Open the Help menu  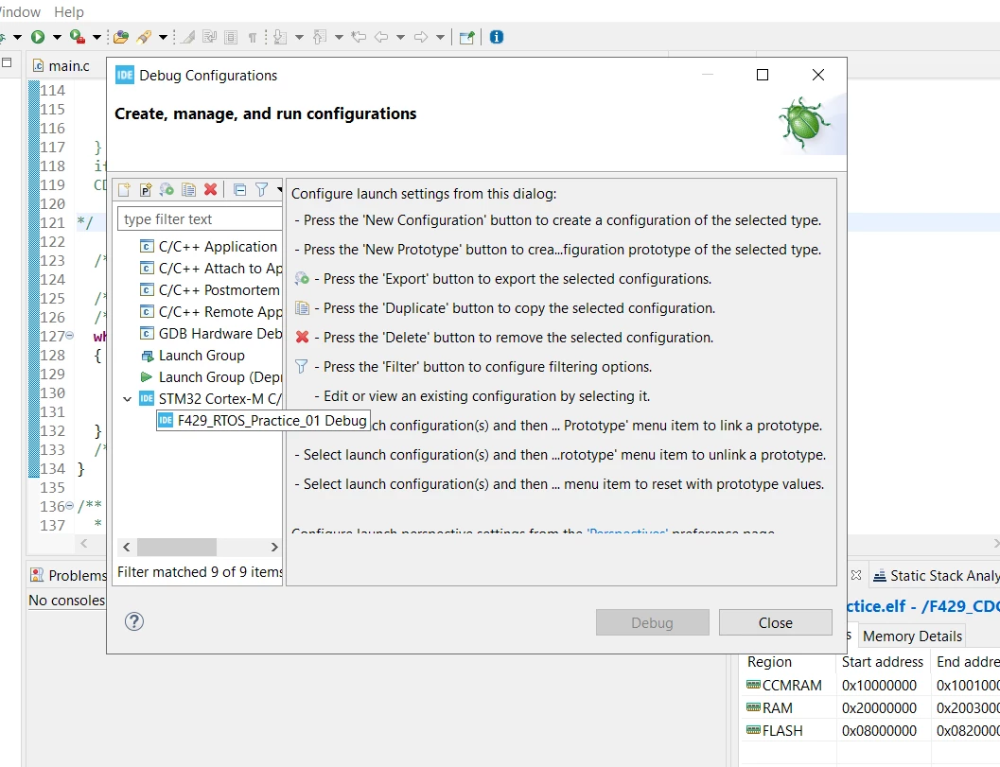tap(69, 11)
